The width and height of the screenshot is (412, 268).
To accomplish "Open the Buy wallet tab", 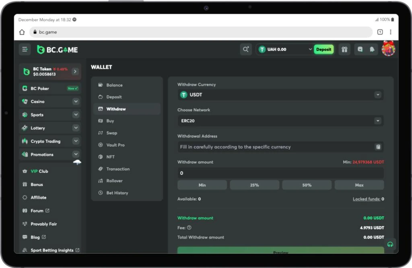I will [x=127, y=121].
